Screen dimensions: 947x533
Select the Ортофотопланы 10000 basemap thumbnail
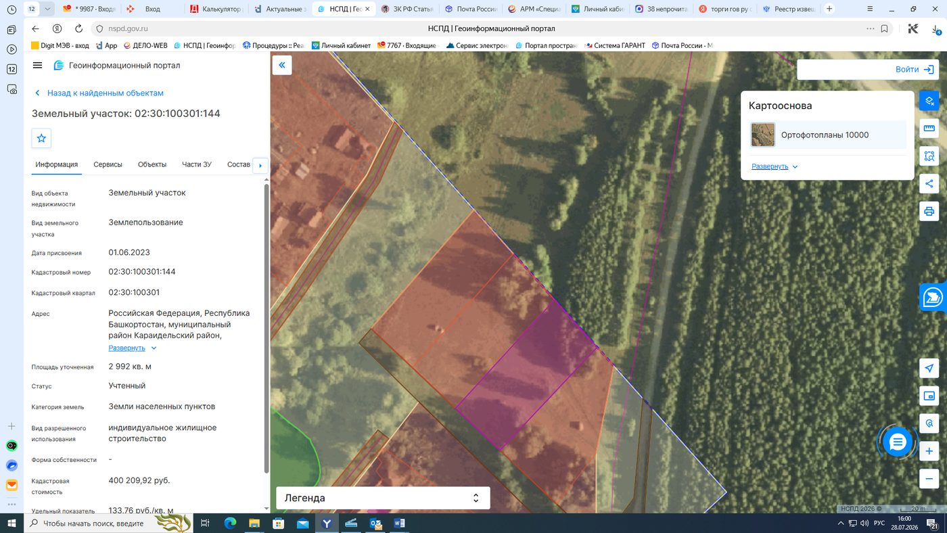click(763, 135)
